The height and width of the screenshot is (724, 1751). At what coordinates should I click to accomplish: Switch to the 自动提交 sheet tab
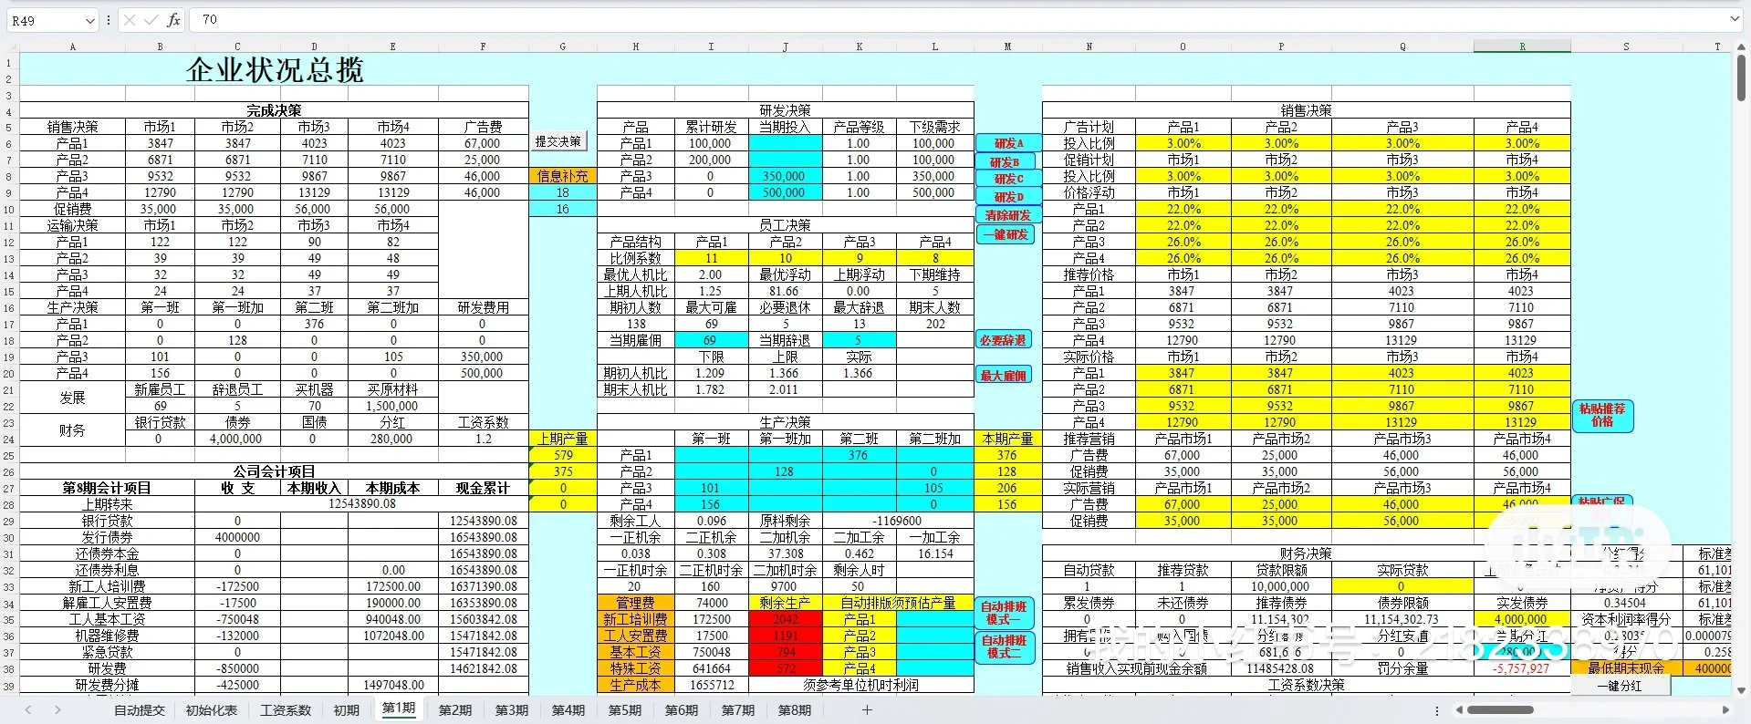pyautogui.click(x=139, y=709)
